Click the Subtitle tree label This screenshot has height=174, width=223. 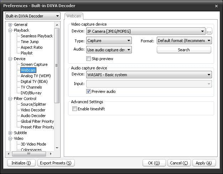tap(20, 133)
